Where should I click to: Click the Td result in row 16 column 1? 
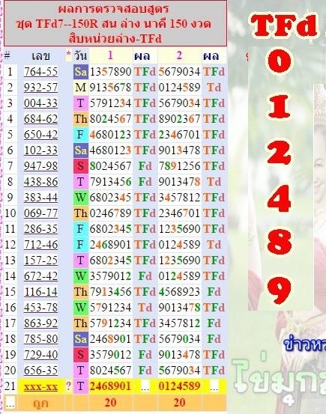tap(145, 308)
